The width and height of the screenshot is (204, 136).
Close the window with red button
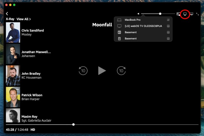tap(7, 5)
